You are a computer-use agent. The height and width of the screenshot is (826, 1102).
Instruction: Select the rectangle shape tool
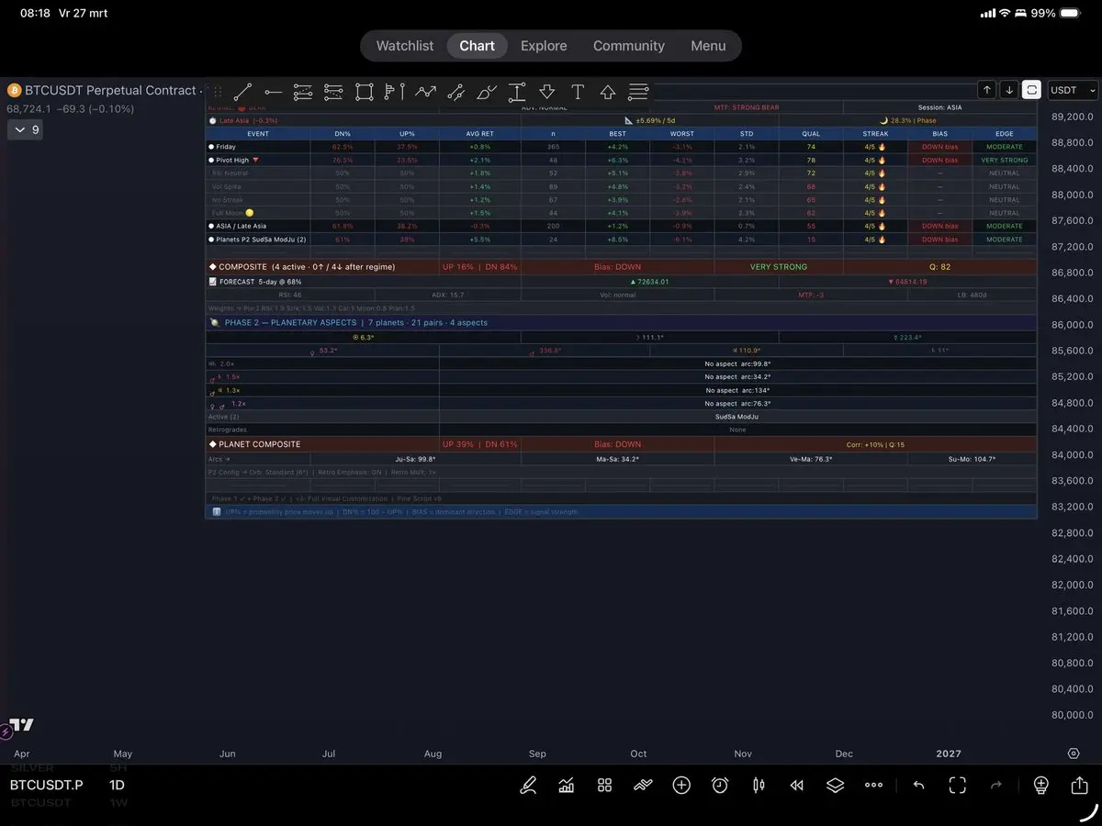click(x=365, y=92)
